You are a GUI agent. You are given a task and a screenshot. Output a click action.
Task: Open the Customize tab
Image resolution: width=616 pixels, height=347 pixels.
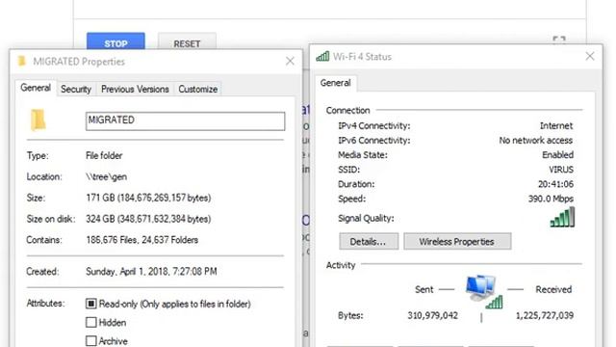click(x=198, y=90)
